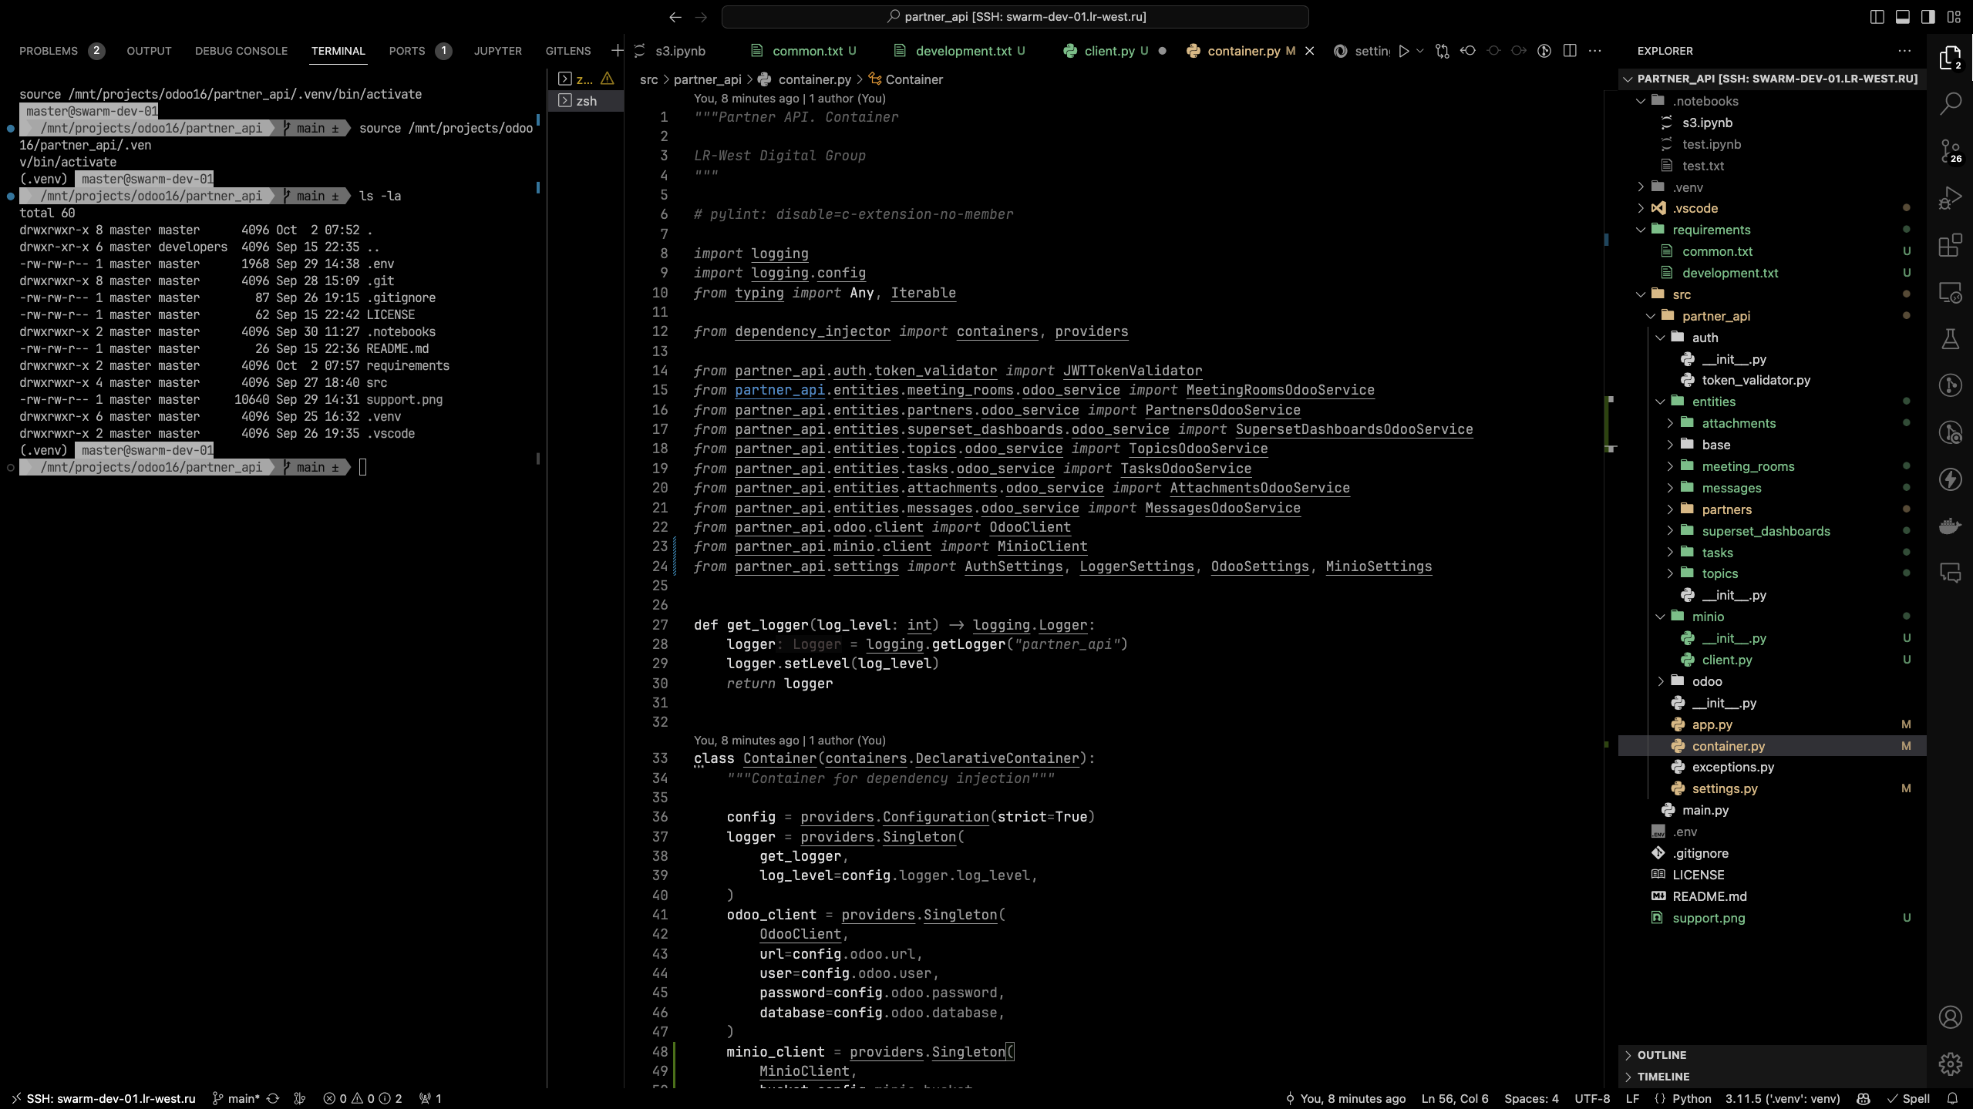Open the Run and Debug view
Viewport: 1973px width, 1109px height.
pyautogui.click(x=1950, y=198)
